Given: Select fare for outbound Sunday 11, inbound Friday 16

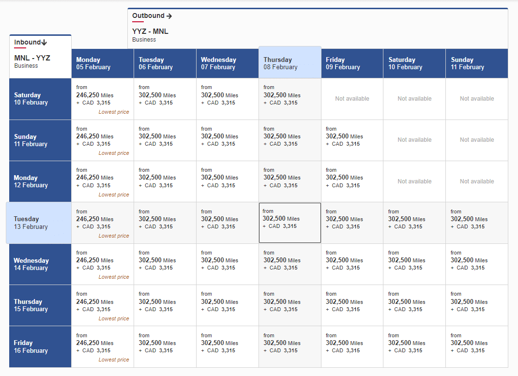Looking at the screenshot, I should tap(476, 346).
